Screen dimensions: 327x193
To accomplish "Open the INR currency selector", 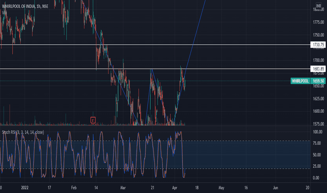I will click(x=319, y=6).
